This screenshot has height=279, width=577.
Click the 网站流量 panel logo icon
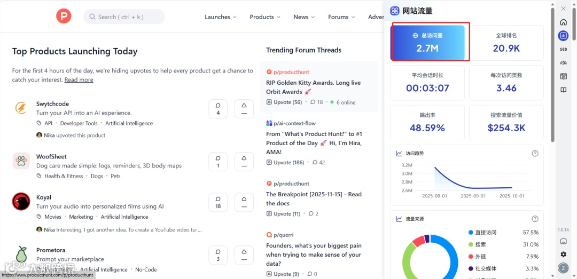pos(395,11)
